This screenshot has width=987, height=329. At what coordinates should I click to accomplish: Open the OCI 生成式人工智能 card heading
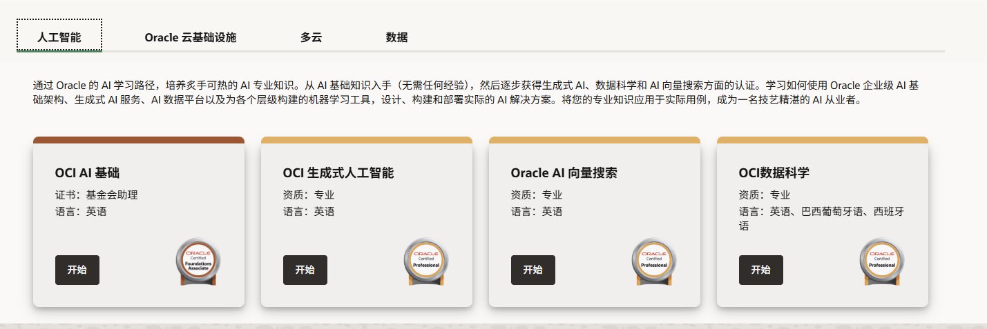click(x=338, y=172)
